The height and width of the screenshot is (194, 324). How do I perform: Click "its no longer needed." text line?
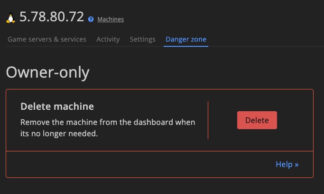point(59,133)
